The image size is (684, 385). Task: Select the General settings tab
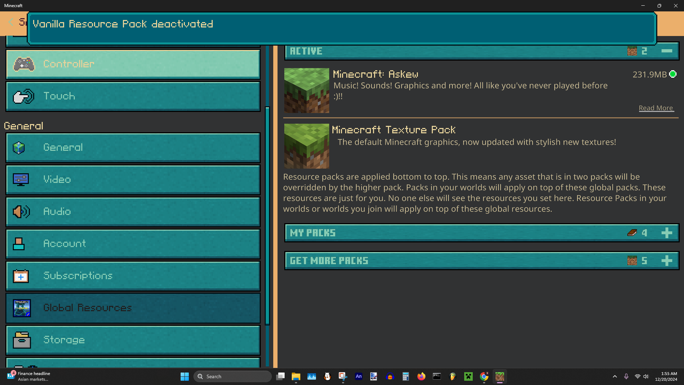[133, 148]
